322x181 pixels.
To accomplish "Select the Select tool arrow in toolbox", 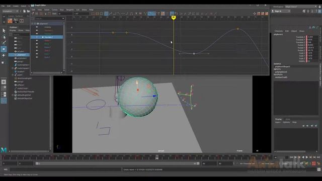I will point(4,31).
